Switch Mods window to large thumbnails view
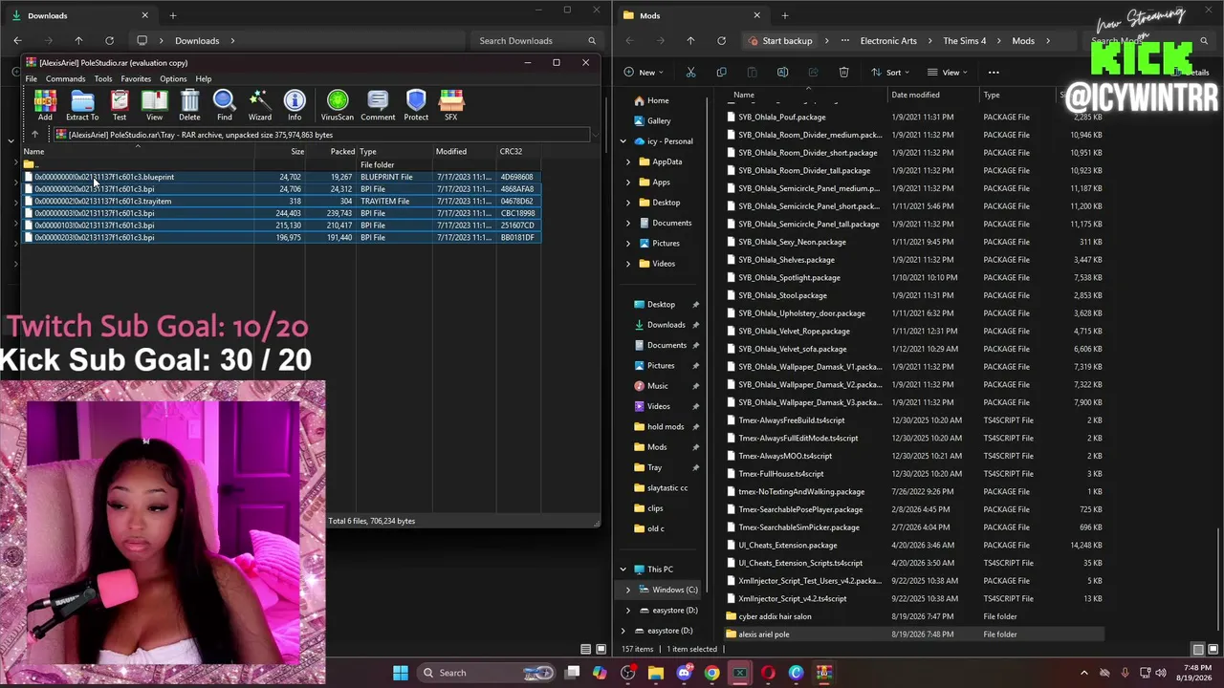 tap(1212, 650)
